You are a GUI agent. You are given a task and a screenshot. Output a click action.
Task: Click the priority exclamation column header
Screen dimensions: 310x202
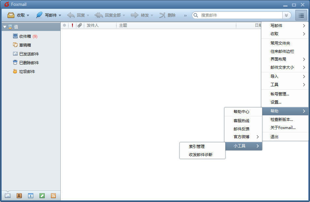(72, 25)
